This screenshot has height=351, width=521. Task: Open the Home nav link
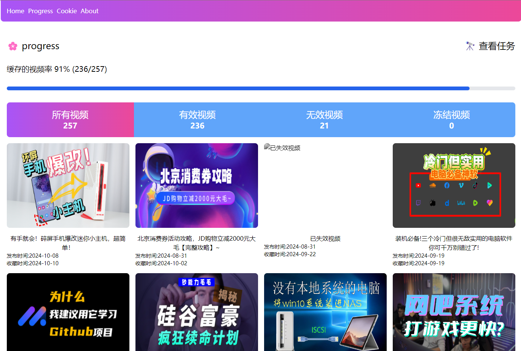[x=16, y=11]
